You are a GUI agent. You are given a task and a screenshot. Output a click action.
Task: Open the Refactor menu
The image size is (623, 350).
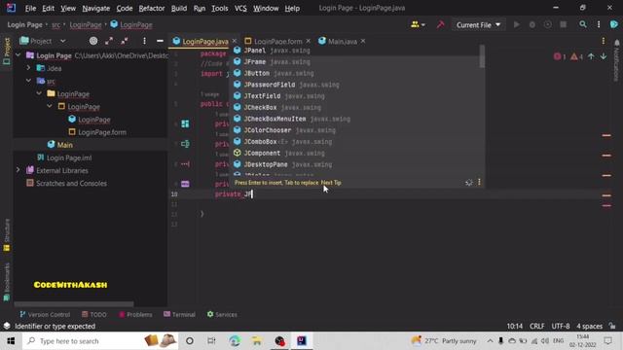click(x=152, y=8)
